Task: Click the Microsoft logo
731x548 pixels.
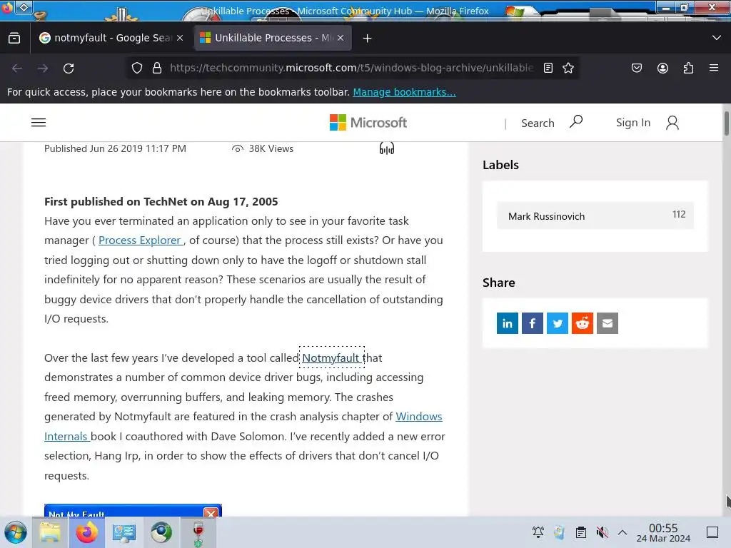Action: [x=368, y=123]
